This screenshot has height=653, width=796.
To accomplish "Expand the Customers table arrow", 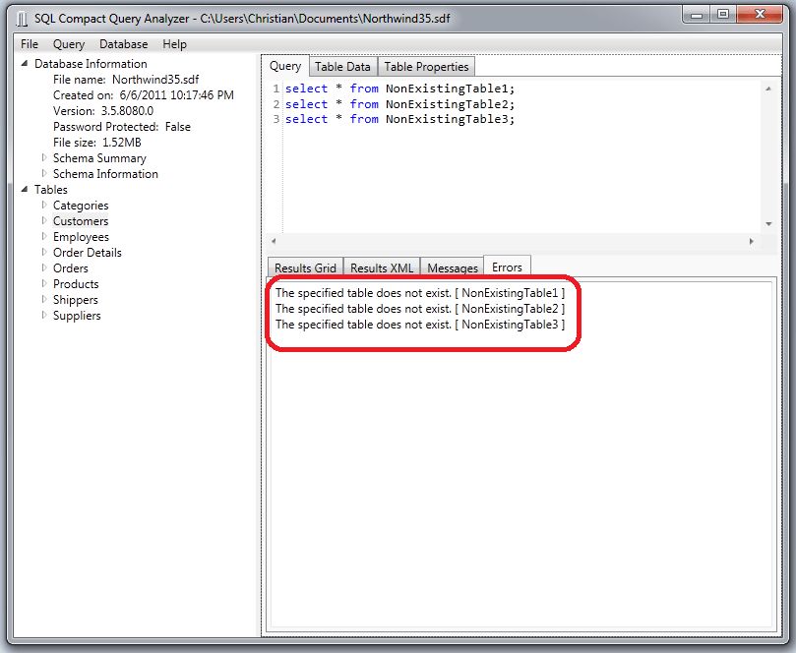I will click(44, 220).
